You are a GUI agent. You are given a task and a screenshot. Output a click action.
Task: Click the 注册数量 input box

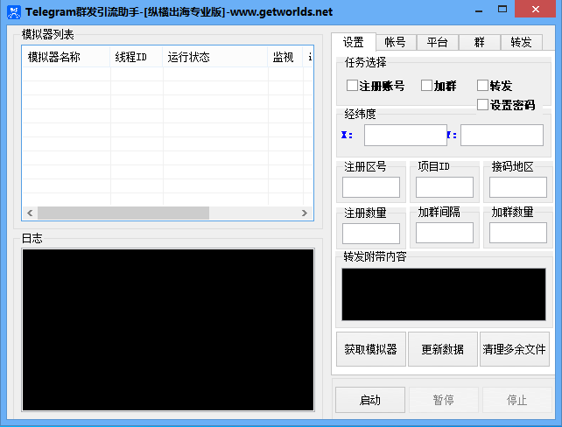pos(371,234)
